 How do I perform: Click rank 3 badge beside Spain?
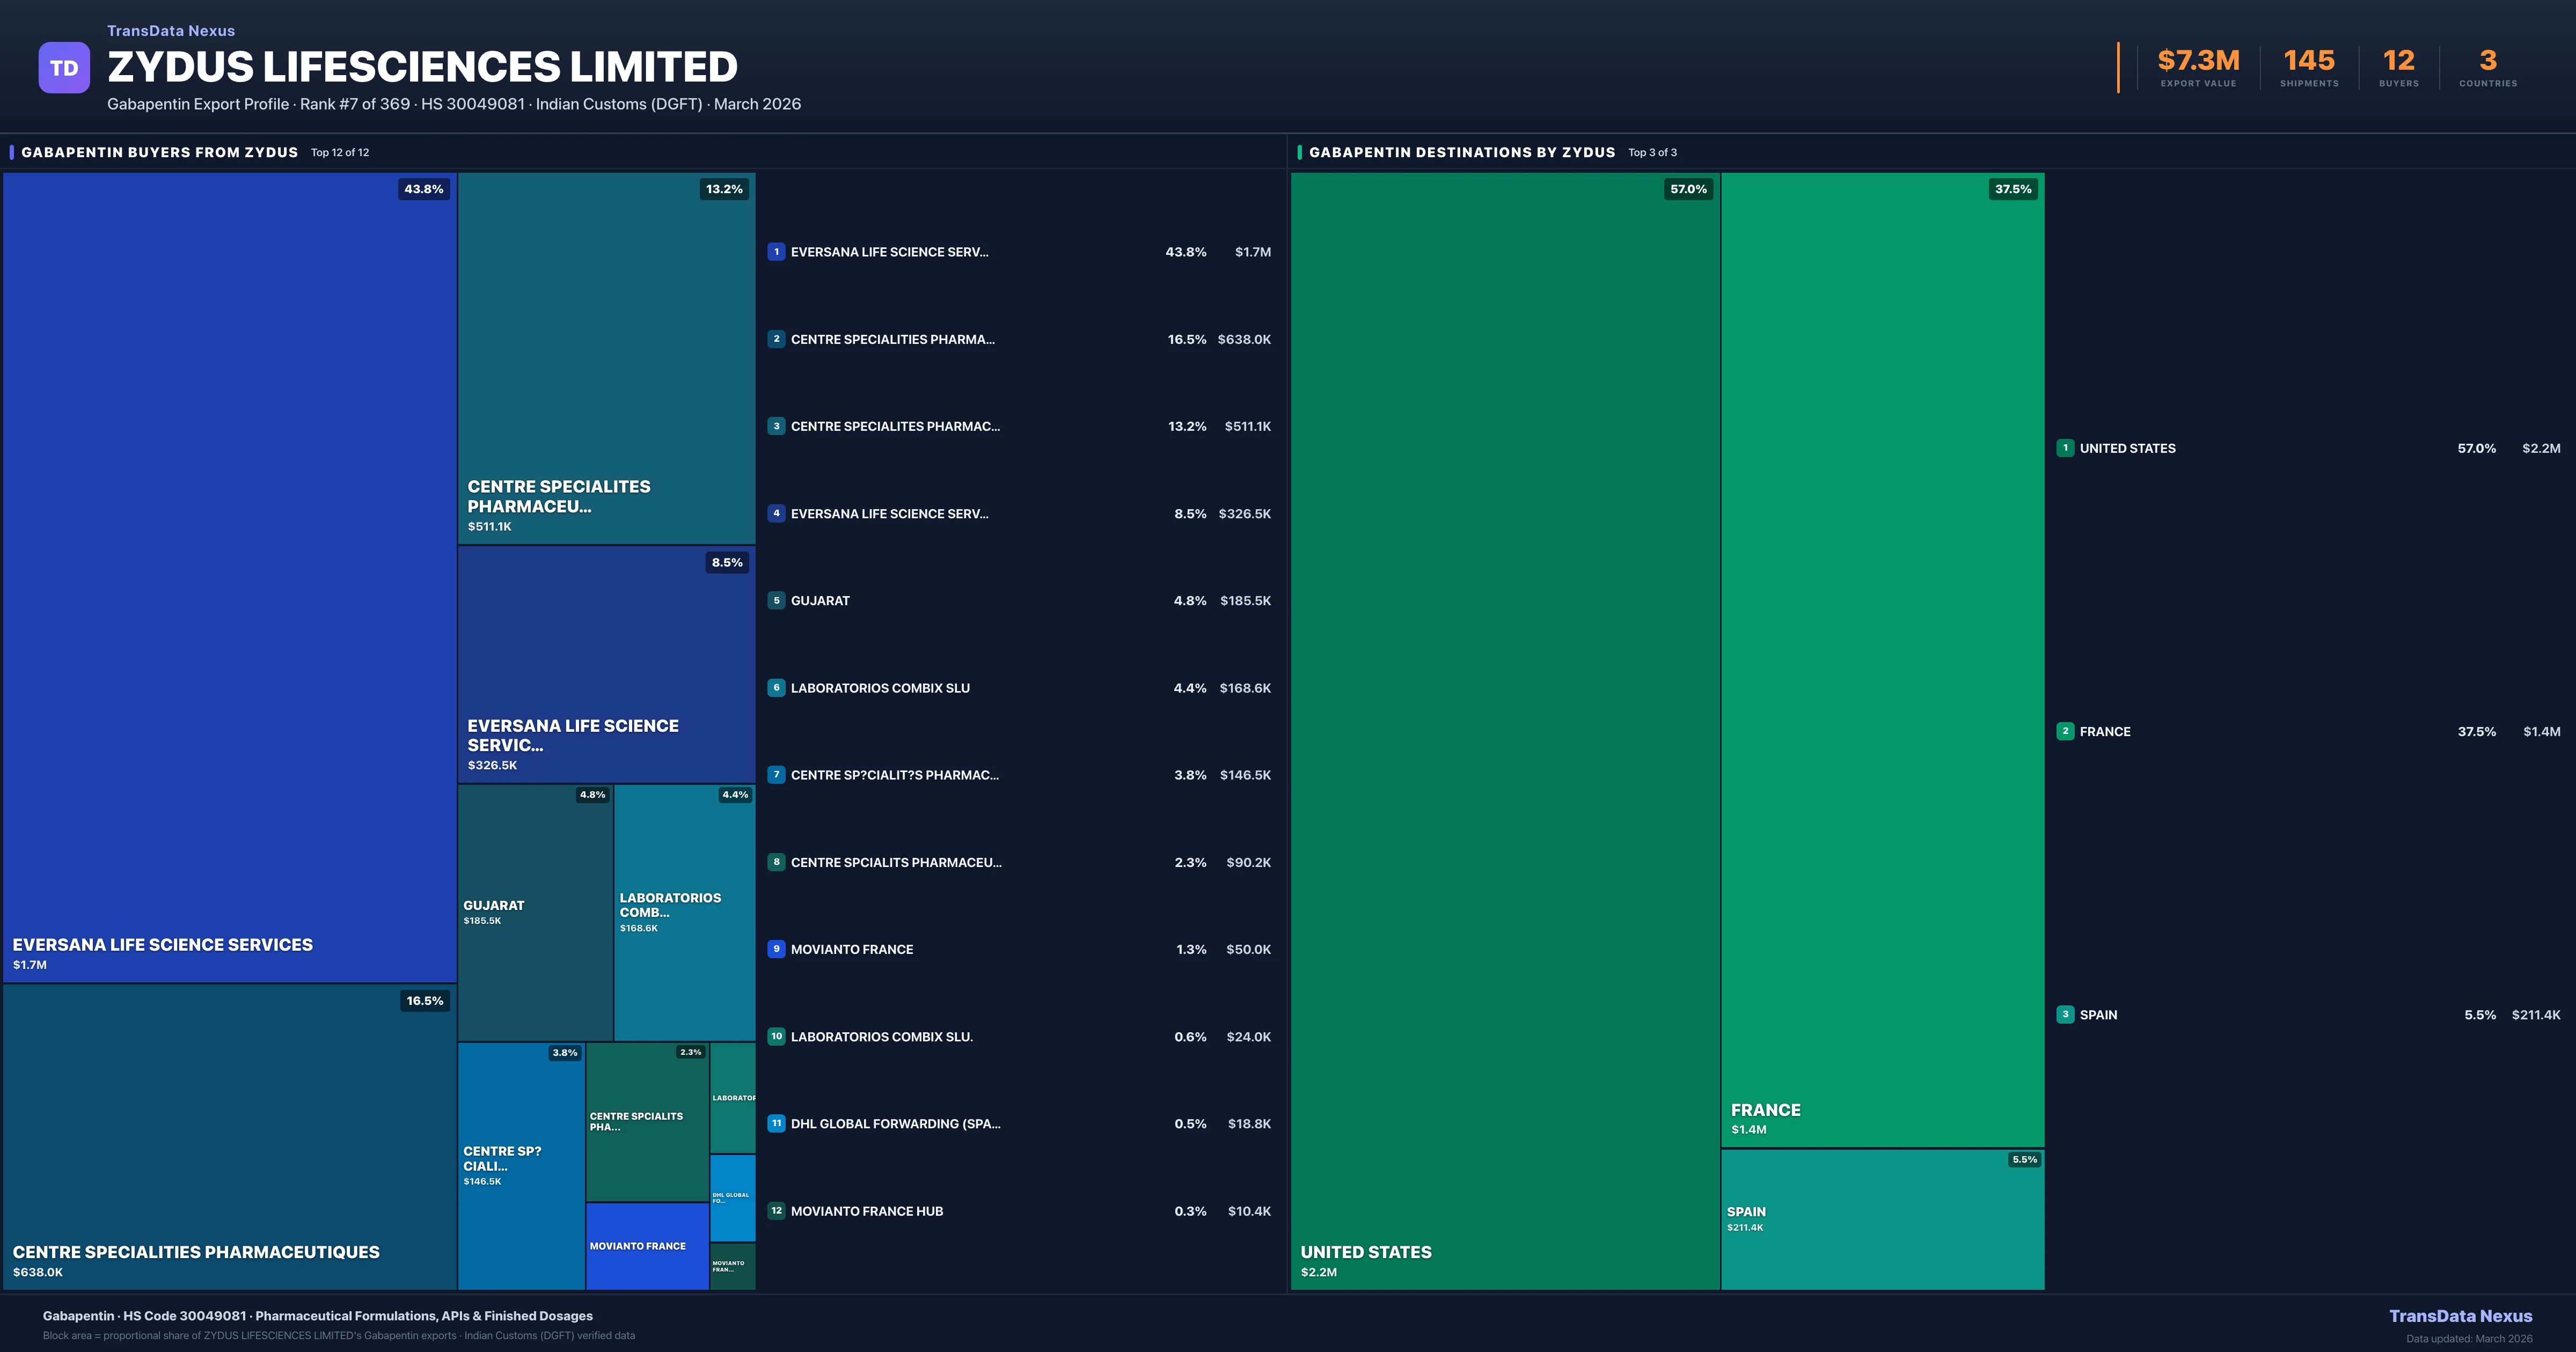[x=2065, y=1014]
